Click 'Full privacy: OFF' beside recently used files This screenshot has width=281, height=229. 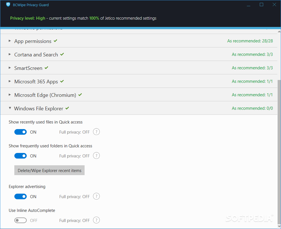(74, 132)
